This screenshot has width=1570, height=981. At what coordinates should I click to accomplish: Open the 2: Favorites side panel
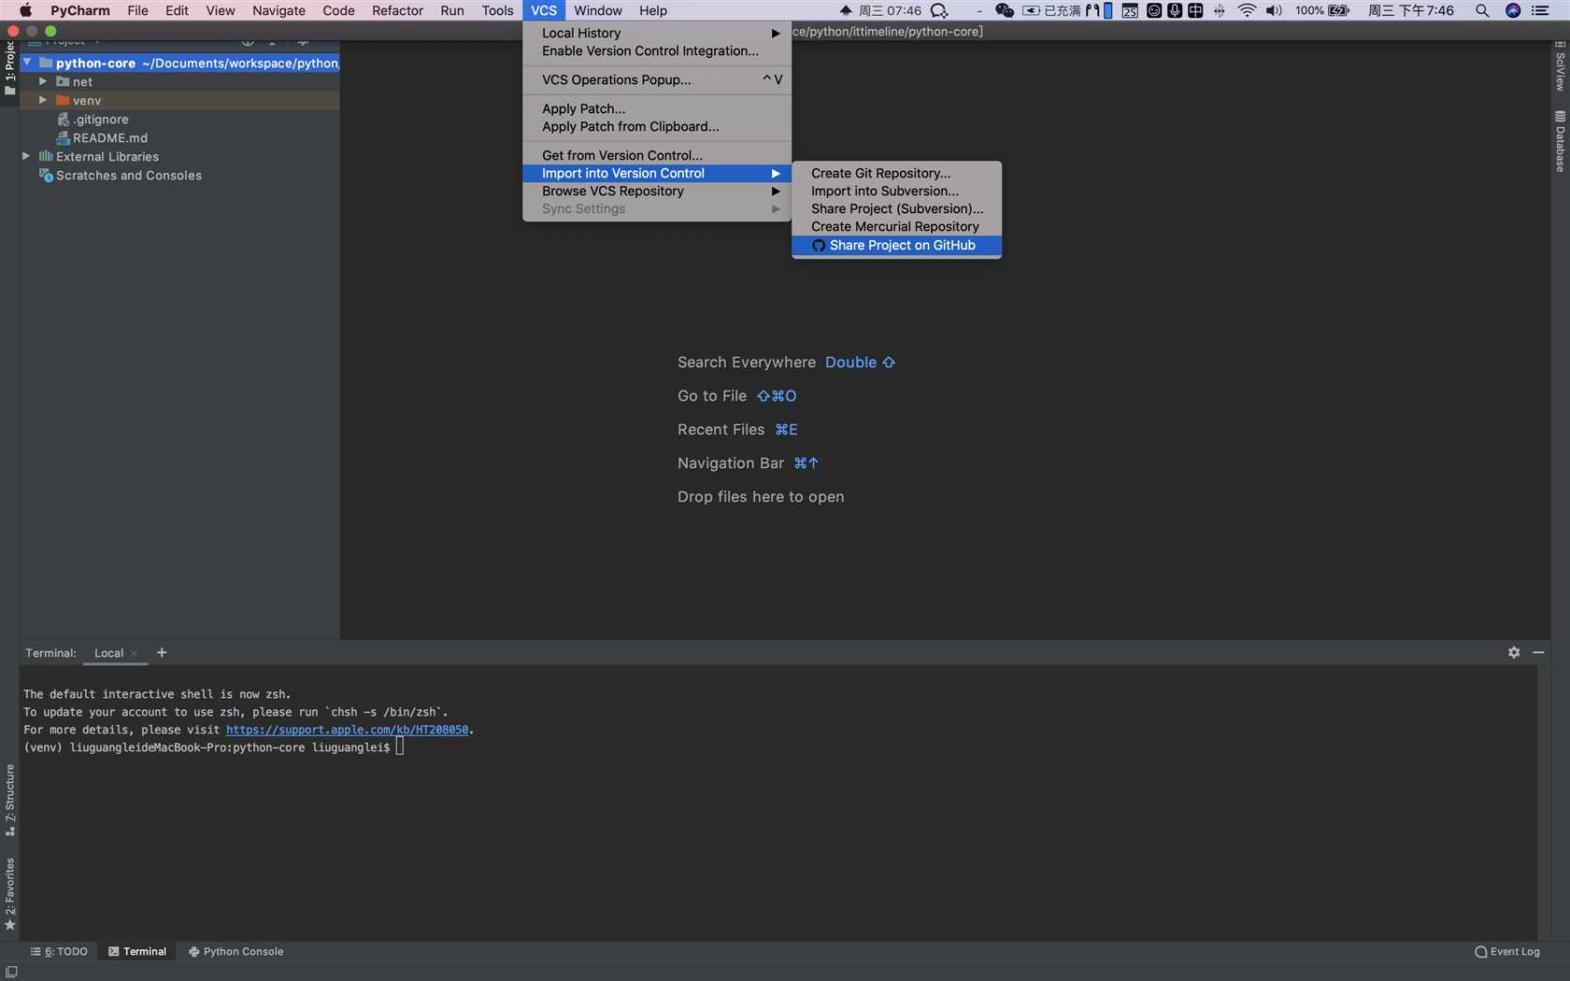coord(10,893)
